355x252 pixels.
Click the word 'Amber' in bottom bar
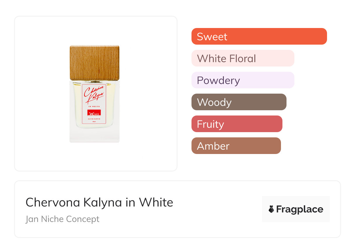click(x=213, y=146)
